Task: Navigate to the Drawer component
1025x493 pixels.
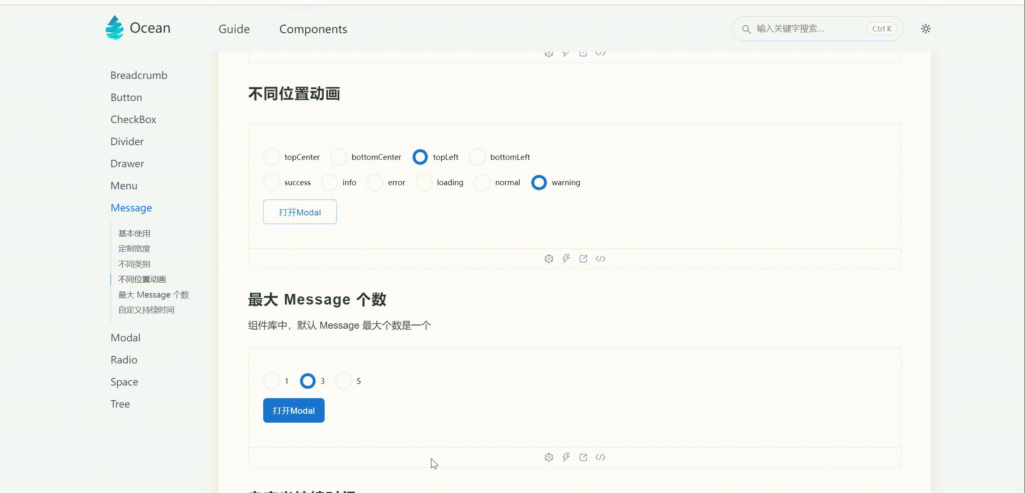Action: tap(127, 164)
